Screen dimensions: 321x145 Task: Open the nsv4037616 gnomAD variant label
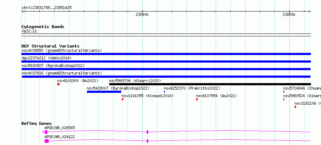(62, 73)
